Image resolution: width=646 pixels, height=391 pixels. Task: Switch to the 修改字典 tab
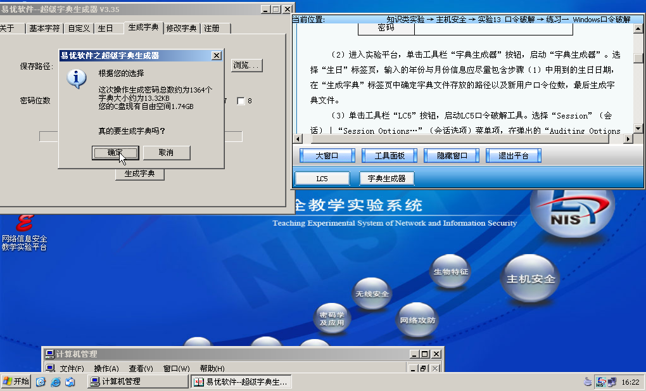pos(182,28)
